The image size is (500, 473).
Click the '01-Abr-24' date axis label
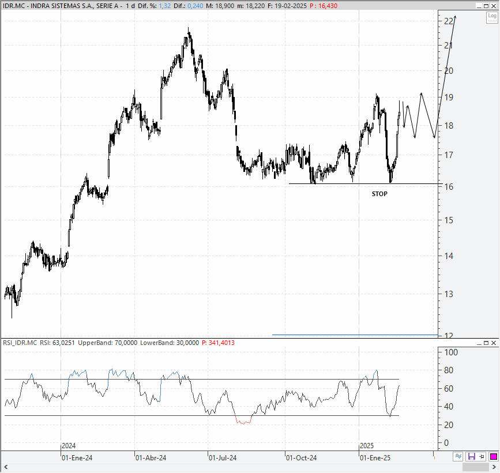pos(151,458)
